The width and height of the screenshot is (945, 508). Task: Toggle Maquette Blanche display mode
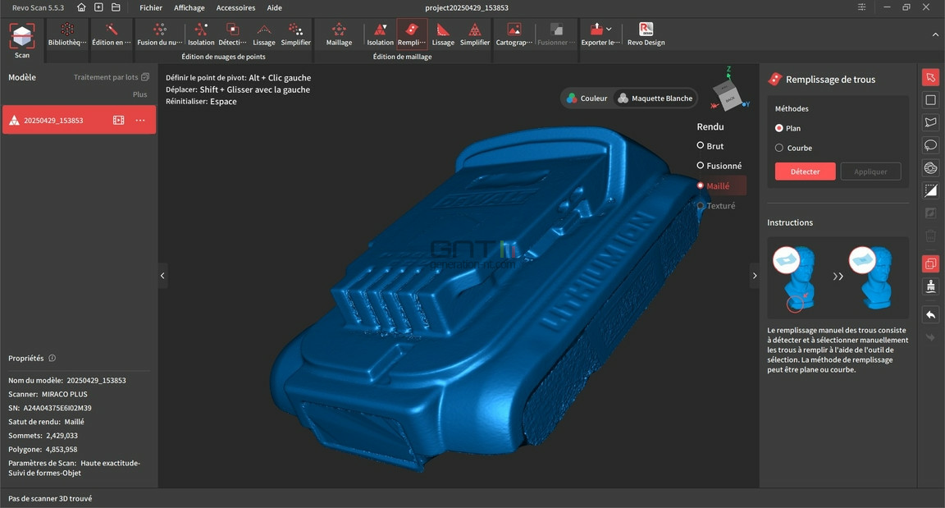pos(655,98)
